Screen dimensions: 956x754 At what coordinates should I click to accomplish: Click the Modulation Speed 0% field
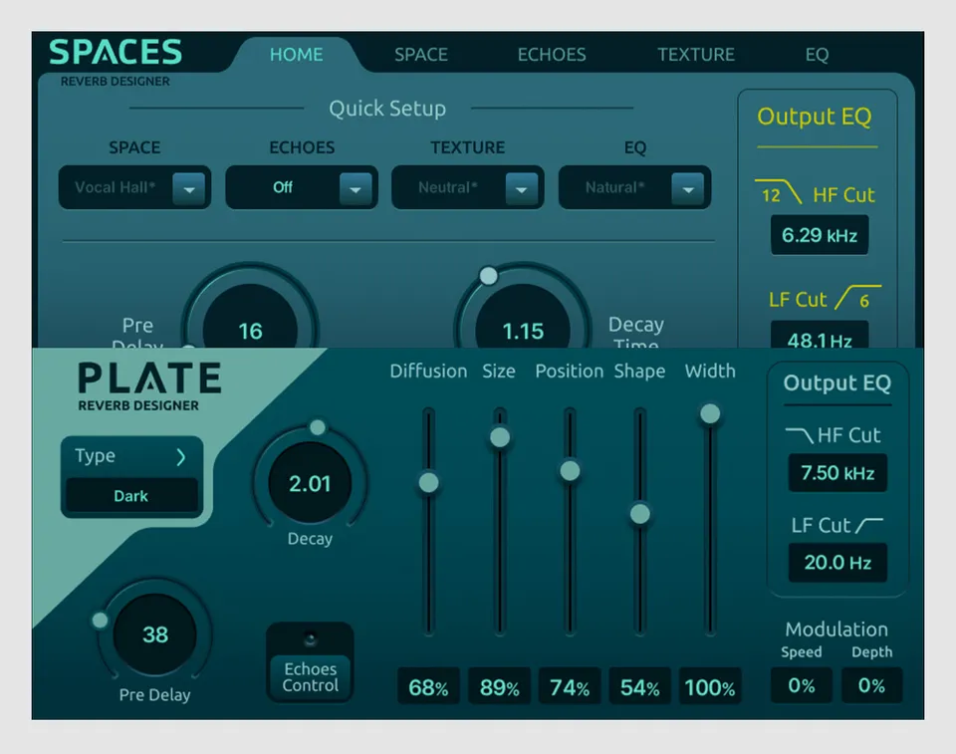801,685
